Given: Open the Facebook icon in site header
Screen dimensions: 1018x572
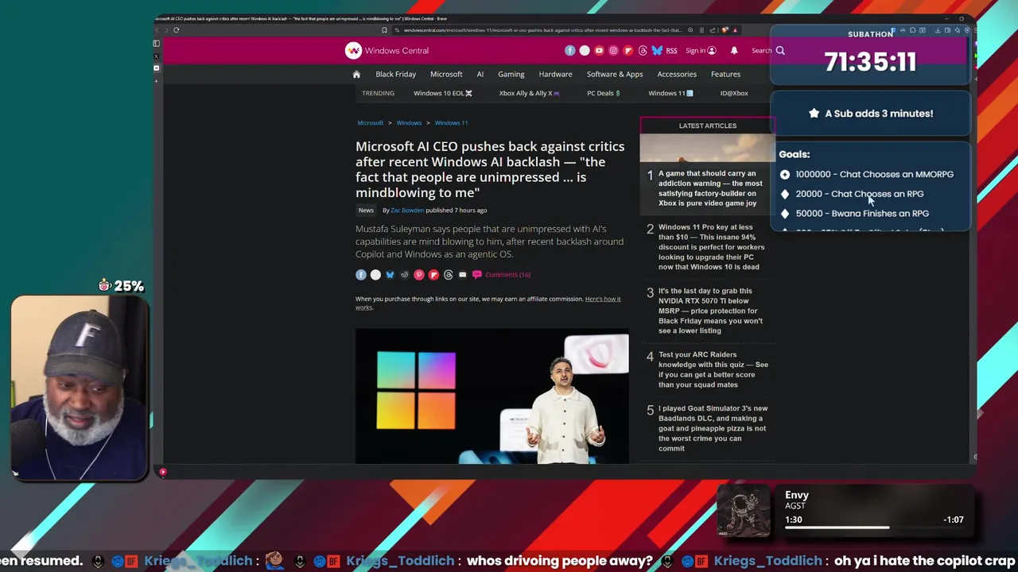Looking at the screenshot, I should pyautogui.click(x=570, y=50).
